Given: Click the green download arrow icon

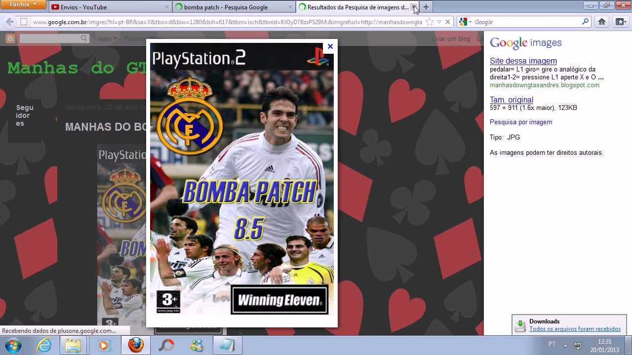Looking at the screenshot, I should coord(520,326).
